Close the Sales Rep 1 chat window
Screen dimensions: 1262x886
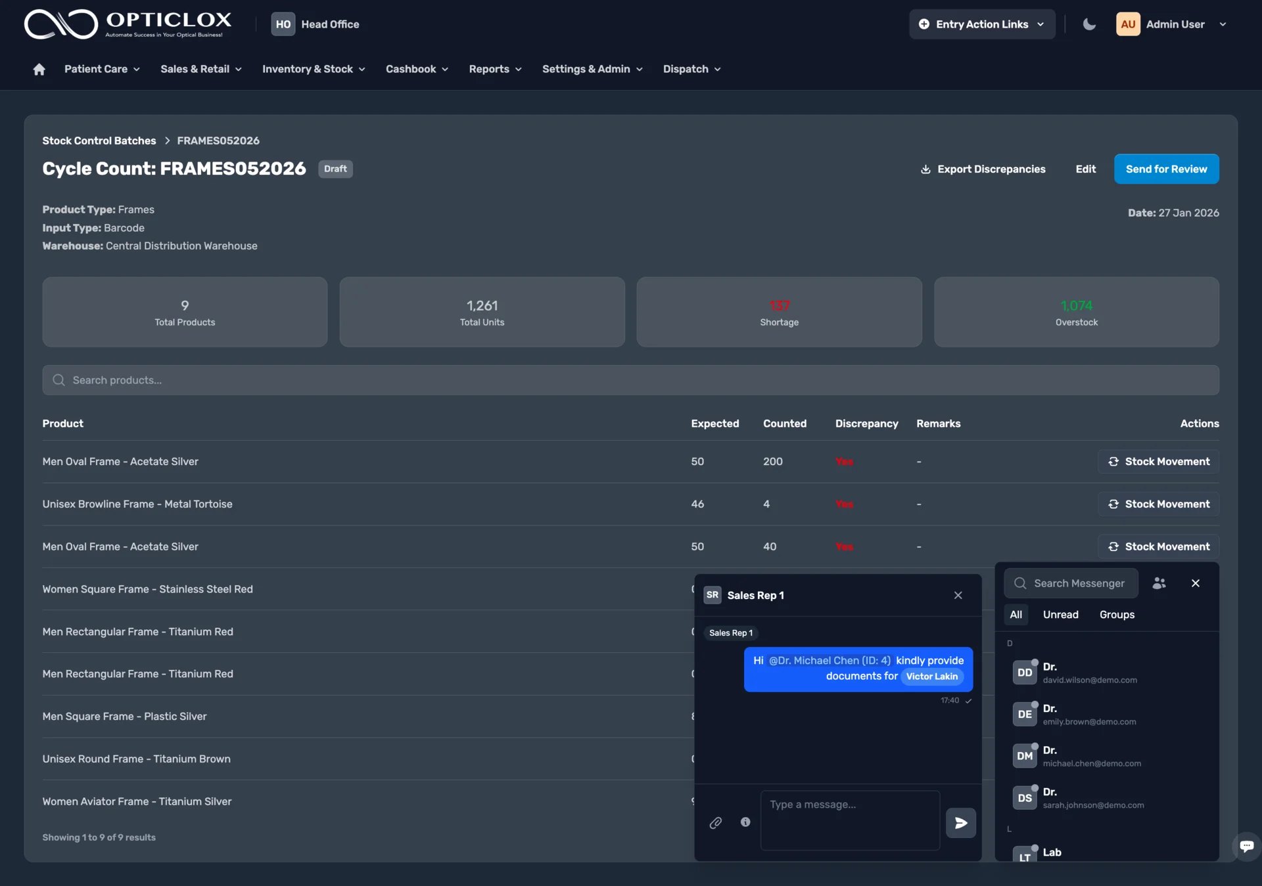tap(958, 595)
